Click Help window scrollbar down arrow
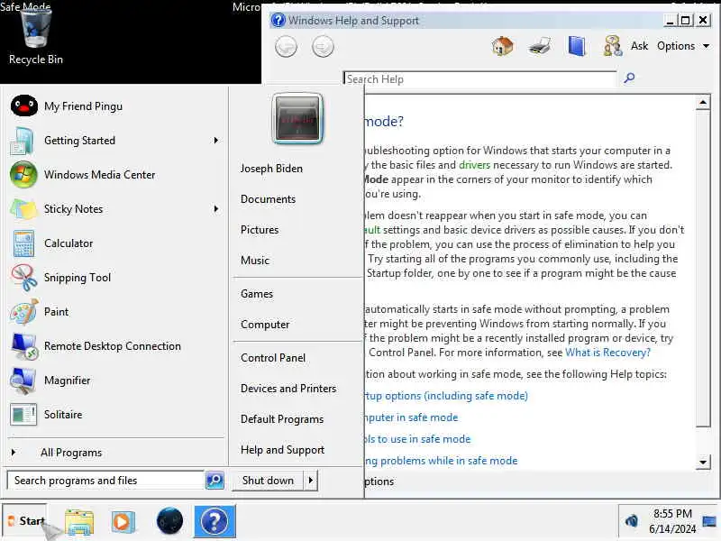This screenshot has width=721, height=541. pos(703,462)
